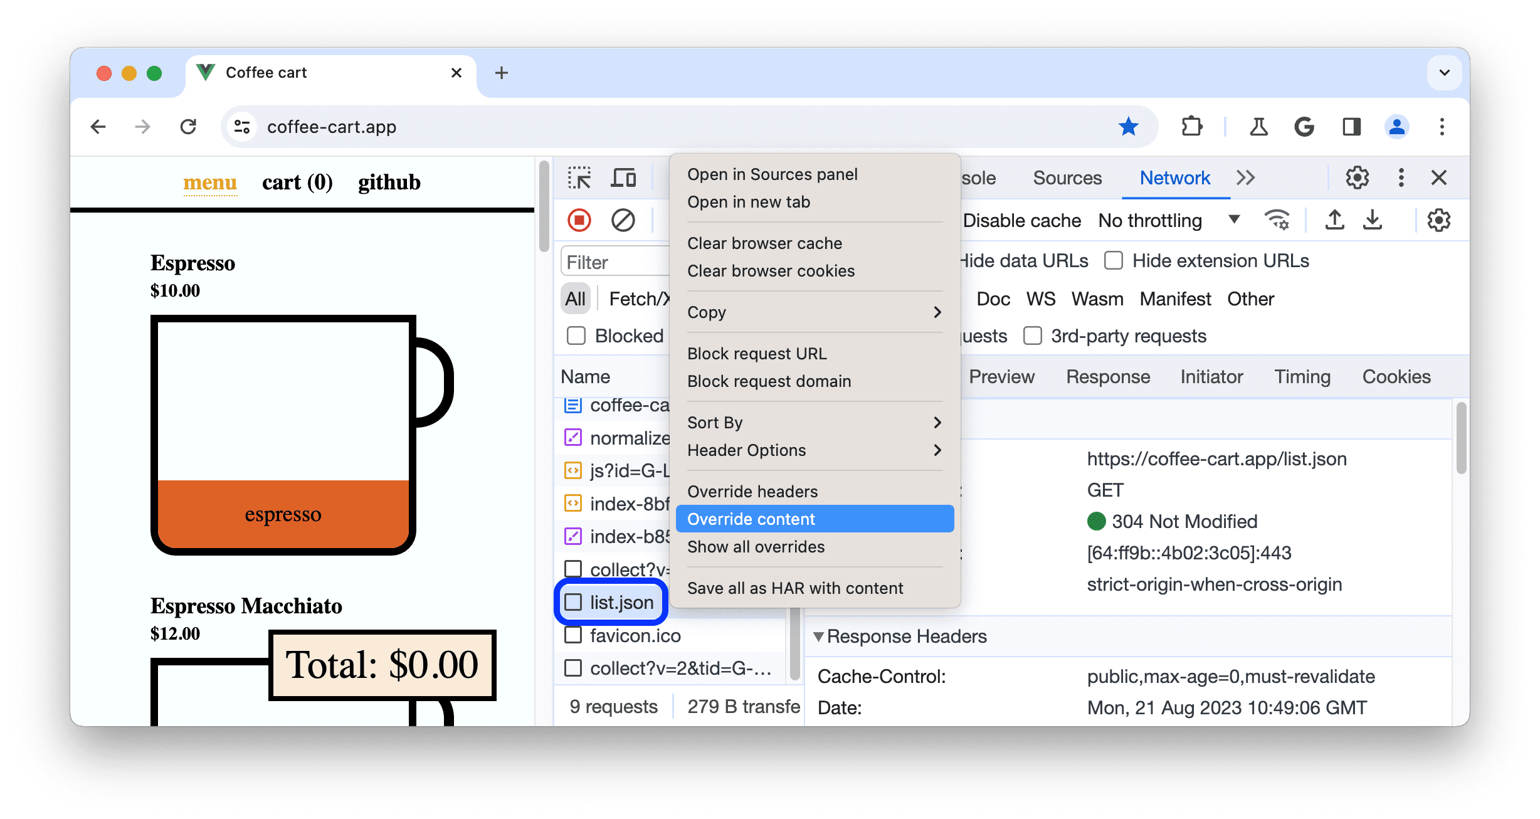Click the download icon in Network toolbar

pyautogui.click(x=1373, y=221)
